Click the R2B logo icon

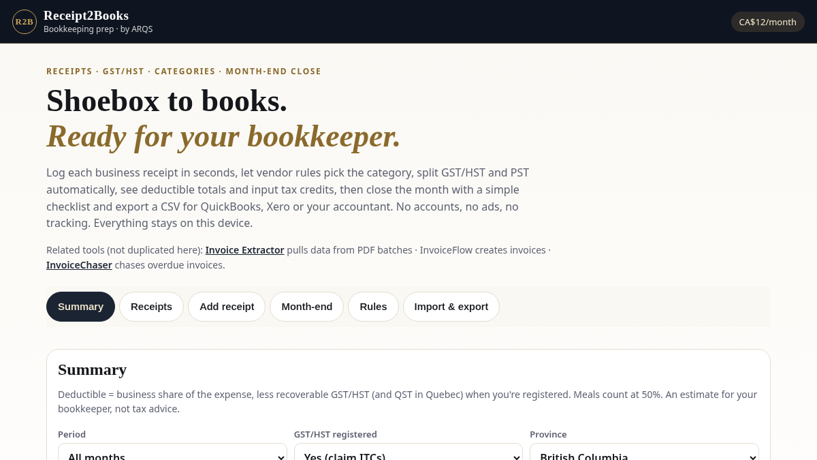(25, 22)
